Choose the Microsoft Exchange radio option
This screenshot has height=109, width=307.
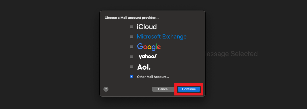click(x=131, y=37)
